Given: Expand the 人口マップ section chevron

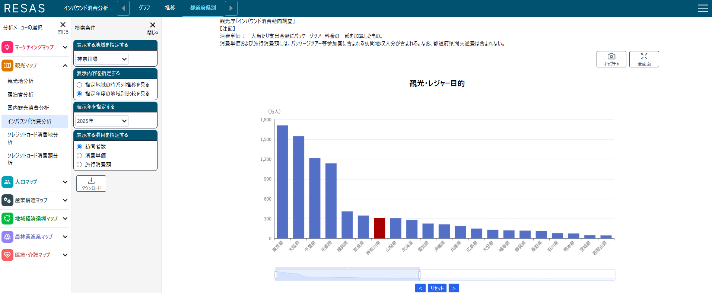Looking at the screenshot, I should point(65,182).
